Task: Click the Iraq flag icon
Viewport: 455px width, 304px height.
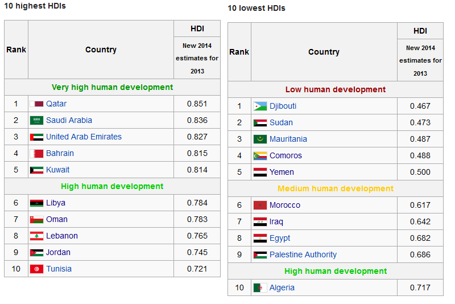Action: click(x=260, y=222)
